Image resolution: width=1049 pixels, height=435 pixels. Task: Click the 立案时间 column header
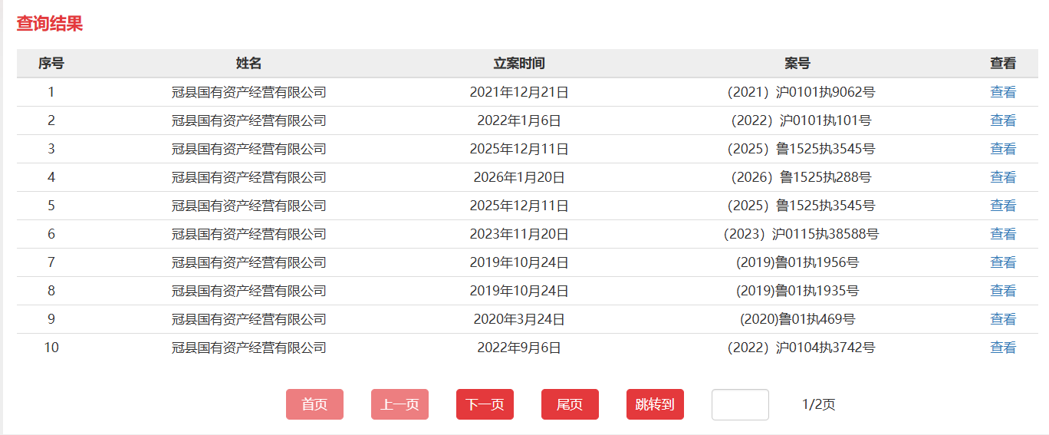click(x=519, y=64)
